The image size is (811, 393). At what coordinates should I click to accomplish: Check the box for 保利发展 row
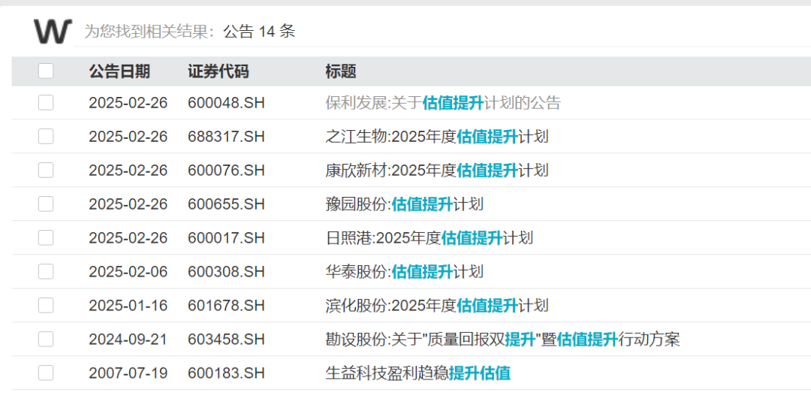(46, 102)
